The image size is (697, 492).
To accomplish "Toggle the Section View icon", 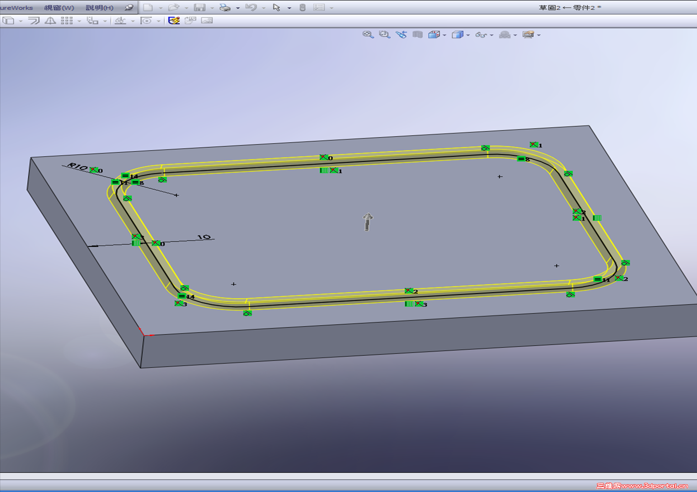I will (x=418, y=35).
